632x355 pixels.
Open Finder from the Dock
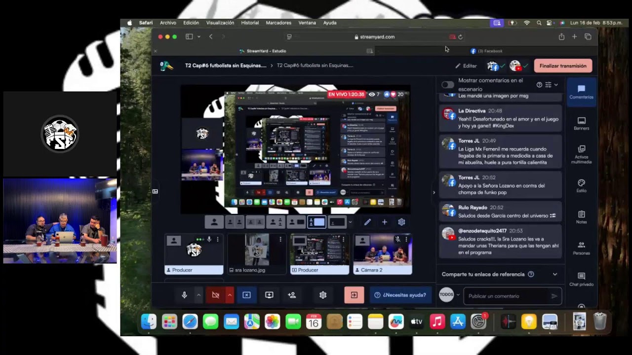pos(149,322)
